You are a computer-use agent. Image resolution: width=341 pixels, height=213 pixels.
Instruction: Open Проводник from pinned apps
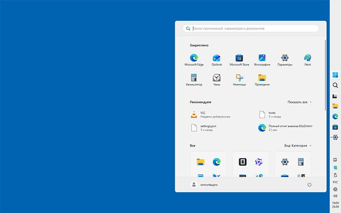[262, 80]
